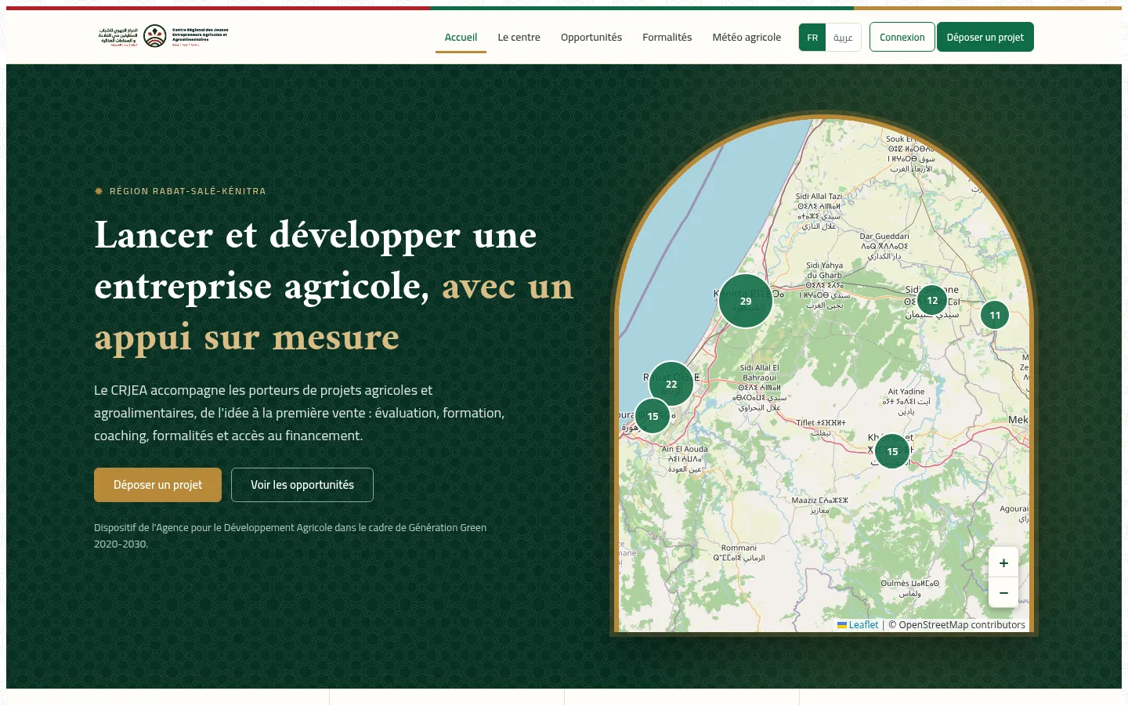Expand the cluster marked 15 near Rabat coast

click(653, 416)
